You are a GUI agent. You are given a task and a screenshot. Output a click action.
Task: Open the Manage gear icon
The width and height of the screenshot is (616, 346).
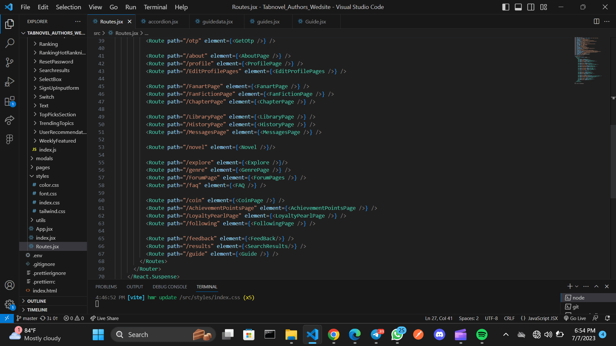coord(10,304)
